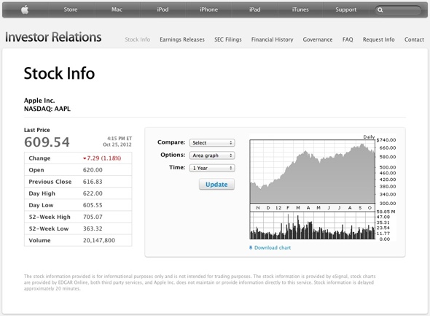Open the Store section

coord(71,9)
